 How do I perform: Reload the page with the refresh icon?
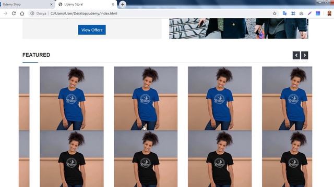pos(14,14)
